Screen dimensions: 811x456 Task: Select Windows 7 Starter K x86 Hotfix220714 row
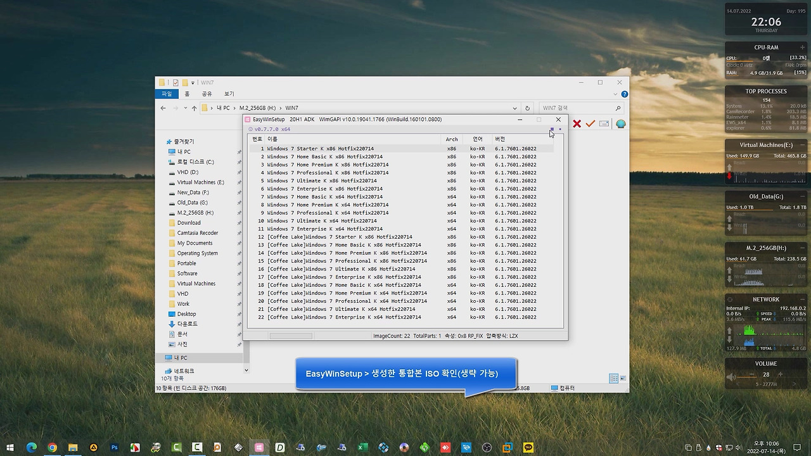[x=401, y=149]
